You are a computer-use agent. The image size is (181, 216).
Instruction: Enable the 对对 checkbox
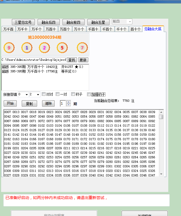click(44, 94)
